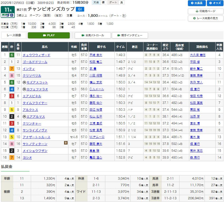The width and height of the screenshot is (224, 203).
Task: Open trainer 大久保 龍志 profile
Action: click(197, 55)
